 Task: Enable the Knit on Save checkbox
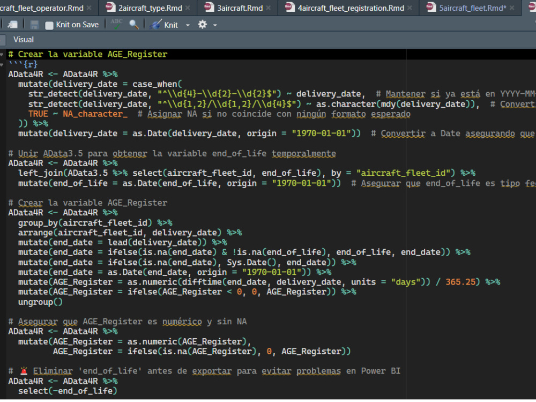(x=49, y=25)
